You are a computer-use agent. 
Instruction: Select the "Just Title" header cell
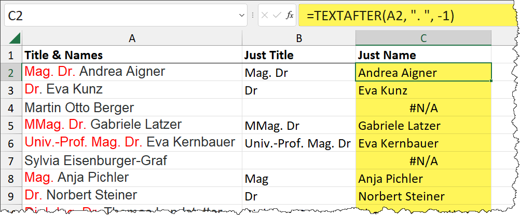coord(299,55)
